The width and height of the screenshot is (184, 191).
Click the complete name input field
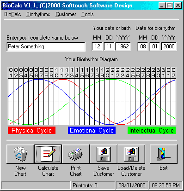coord(46,46)
